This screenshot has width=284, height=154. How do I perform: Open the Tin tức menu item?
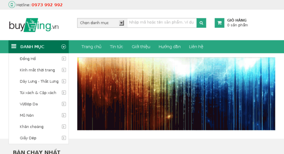click(117, 47)
